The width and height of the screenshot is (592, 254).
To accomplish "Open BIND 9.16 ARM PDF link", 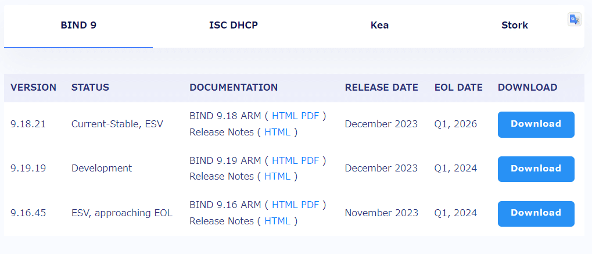I will coord(310,205).
